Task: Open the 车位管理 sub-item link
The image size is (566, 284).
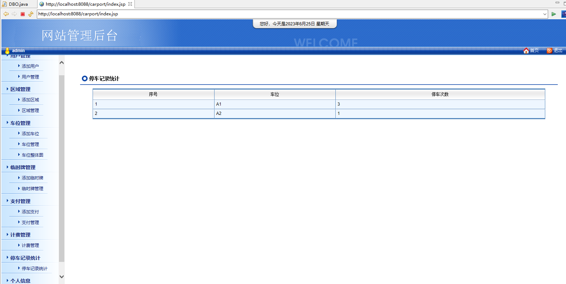Action: click(x=30, y=144)
